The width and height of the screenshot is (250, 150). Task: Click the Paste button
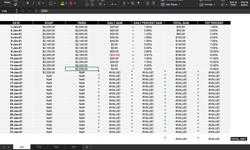pos(7,2)
